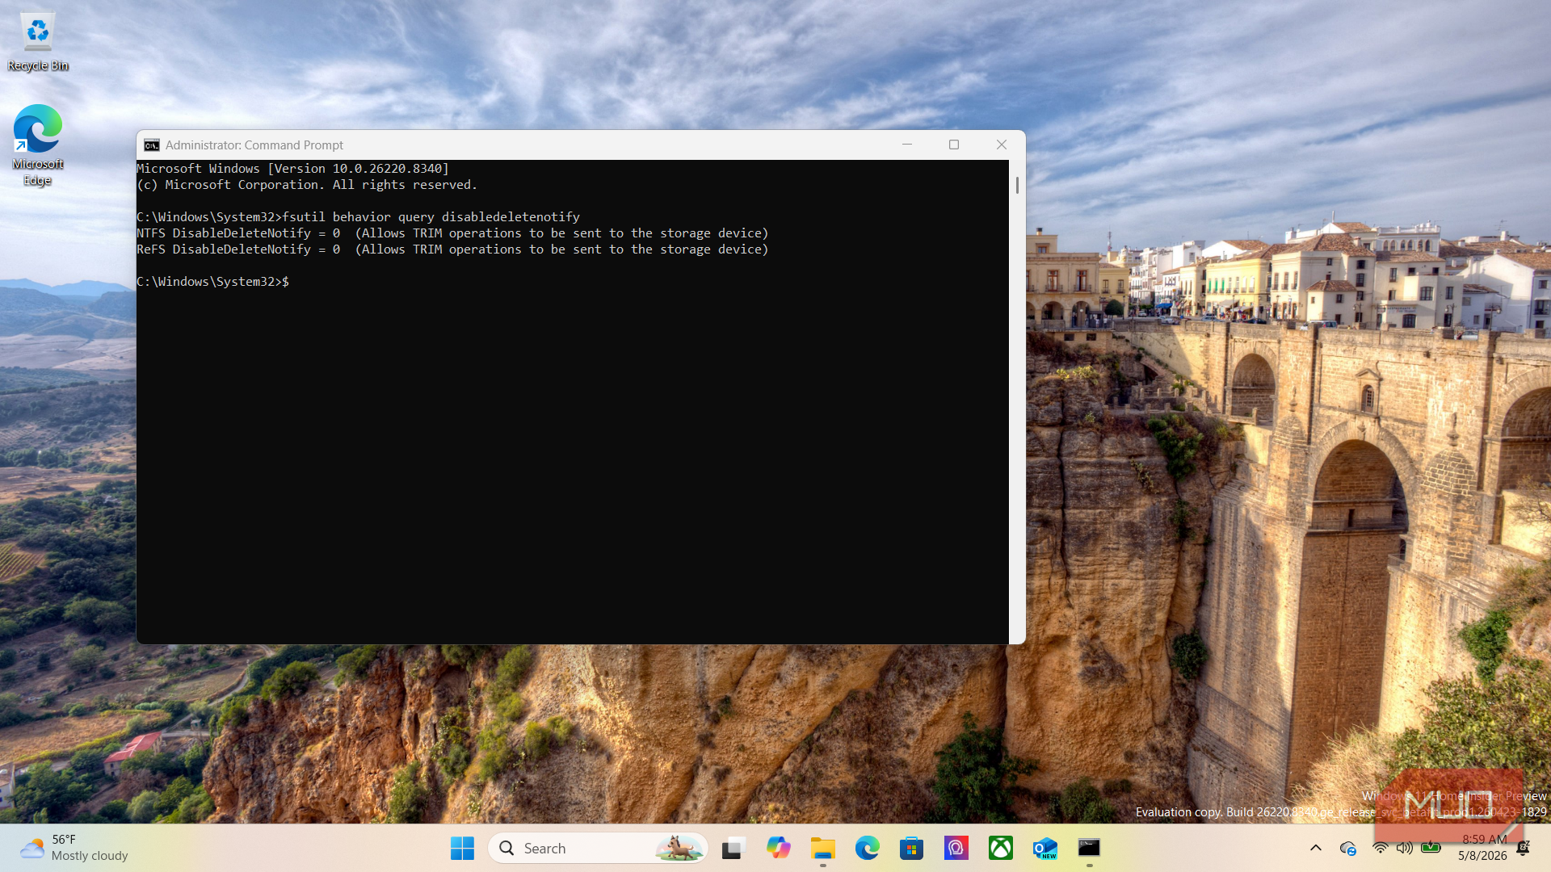This screenshot has width=1551, height=872.
Task: Click the Microsoft Corporation copyright line
Action: (307, 185)
